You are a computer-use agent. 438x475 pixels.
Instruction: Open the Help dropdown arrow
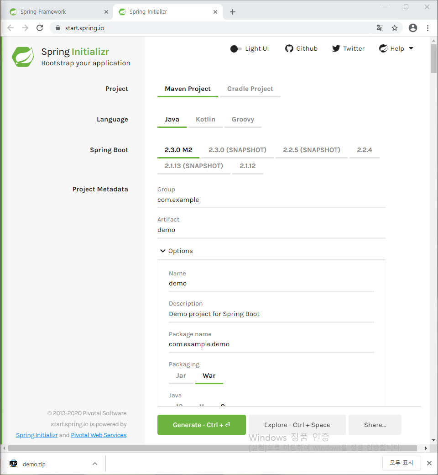coord(411,48)
